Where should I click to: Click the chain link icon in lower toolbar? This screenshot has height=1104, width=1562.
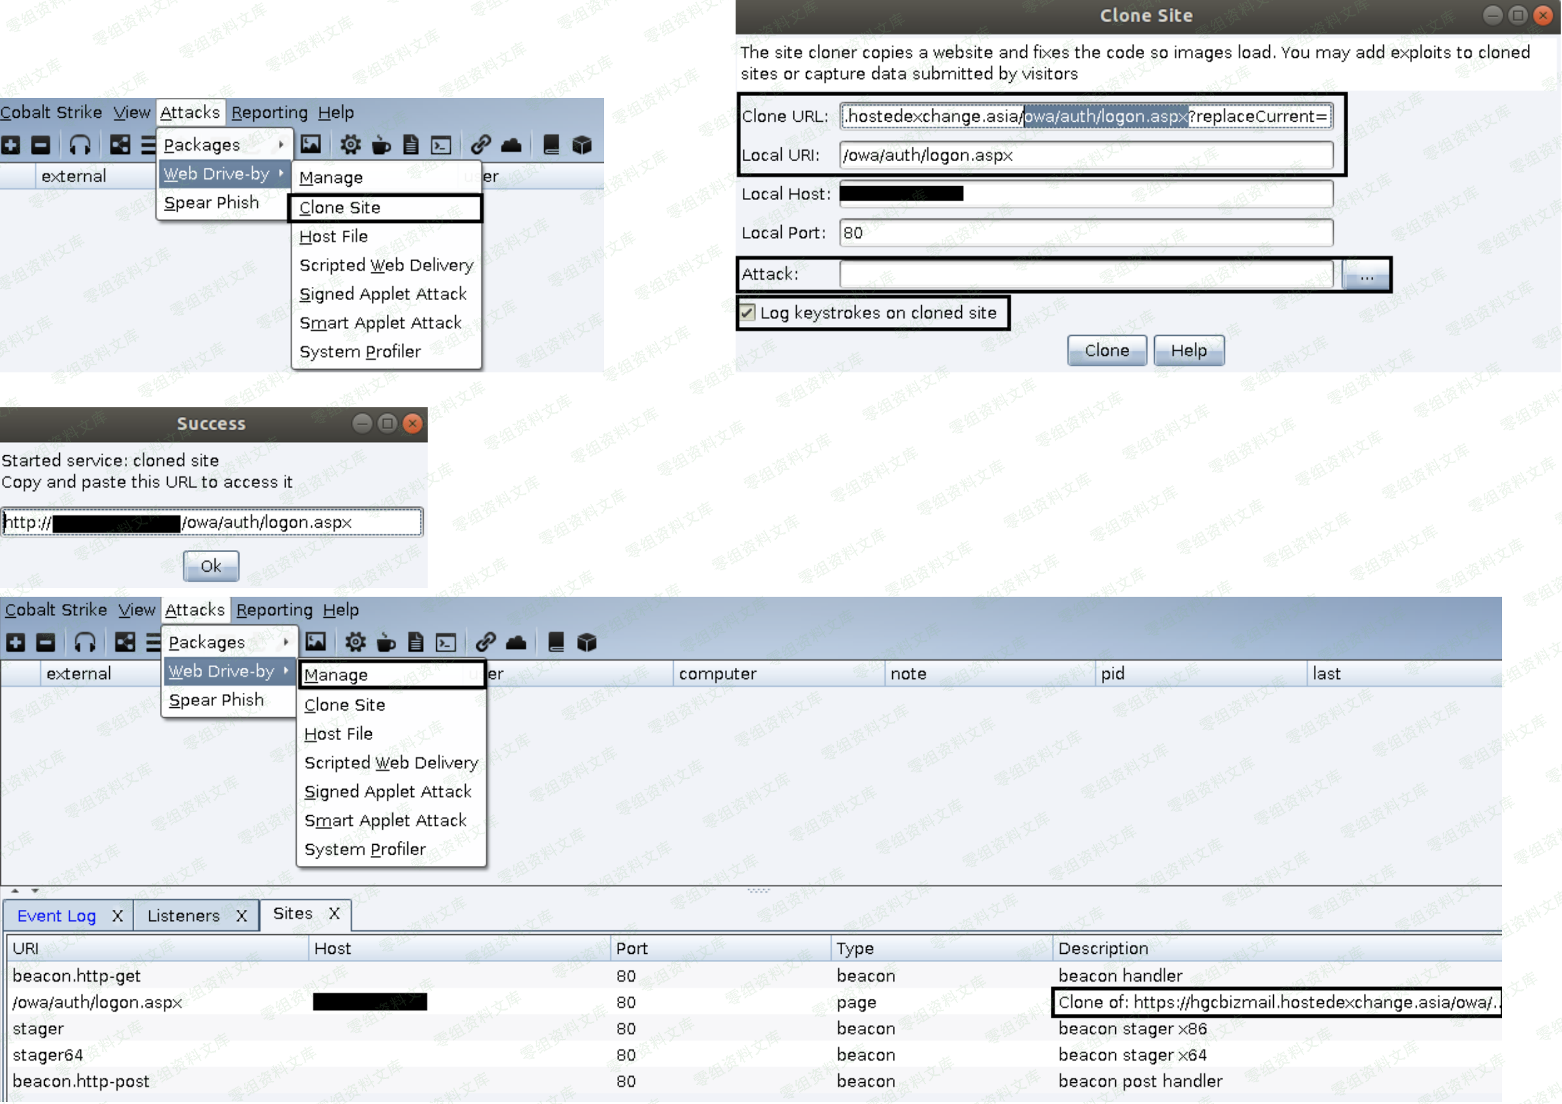(x=485, y=642)
